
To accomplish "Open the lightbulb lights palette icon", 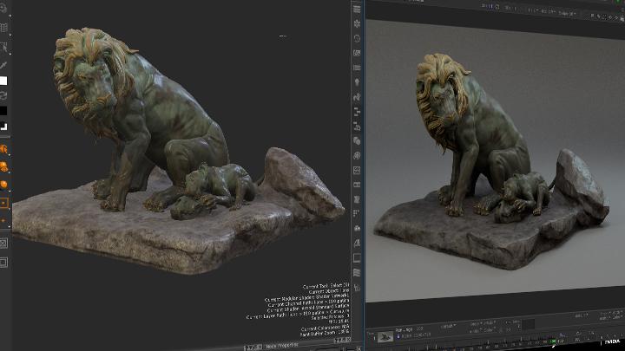I will coord(357,82).
